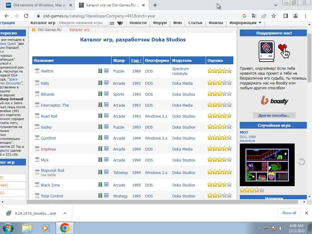Click the horizontal page scrollbar
312x234 pixels.
point(162,202)
